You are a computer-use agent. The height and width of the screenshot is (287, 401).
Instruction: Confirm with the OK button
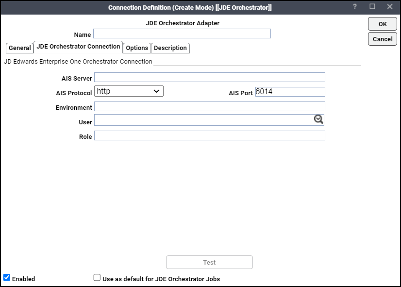[x=383, y=24]
